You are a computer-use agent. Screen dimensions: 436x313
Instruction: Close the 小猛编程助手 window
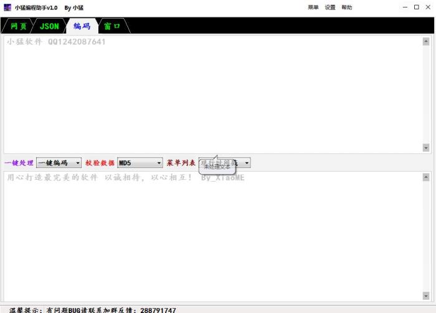tap(429, 7)
